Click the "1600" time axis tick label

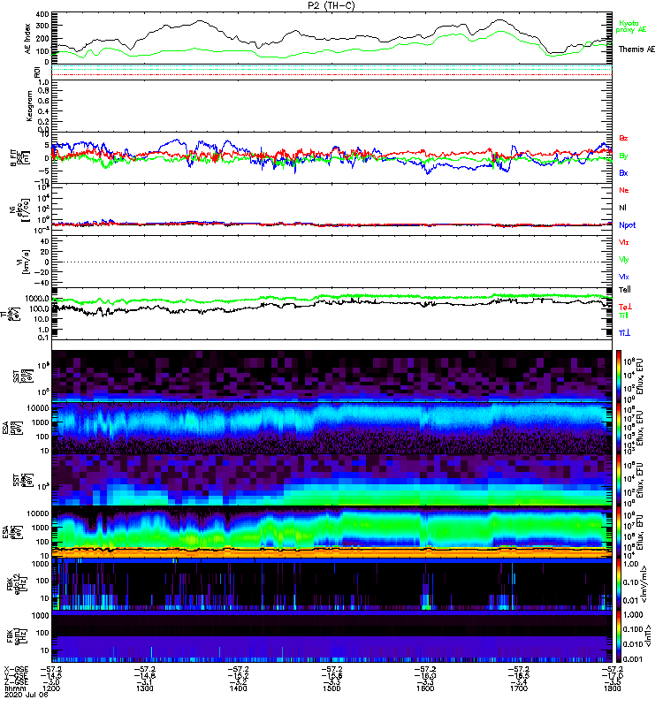tap(425, 688)
